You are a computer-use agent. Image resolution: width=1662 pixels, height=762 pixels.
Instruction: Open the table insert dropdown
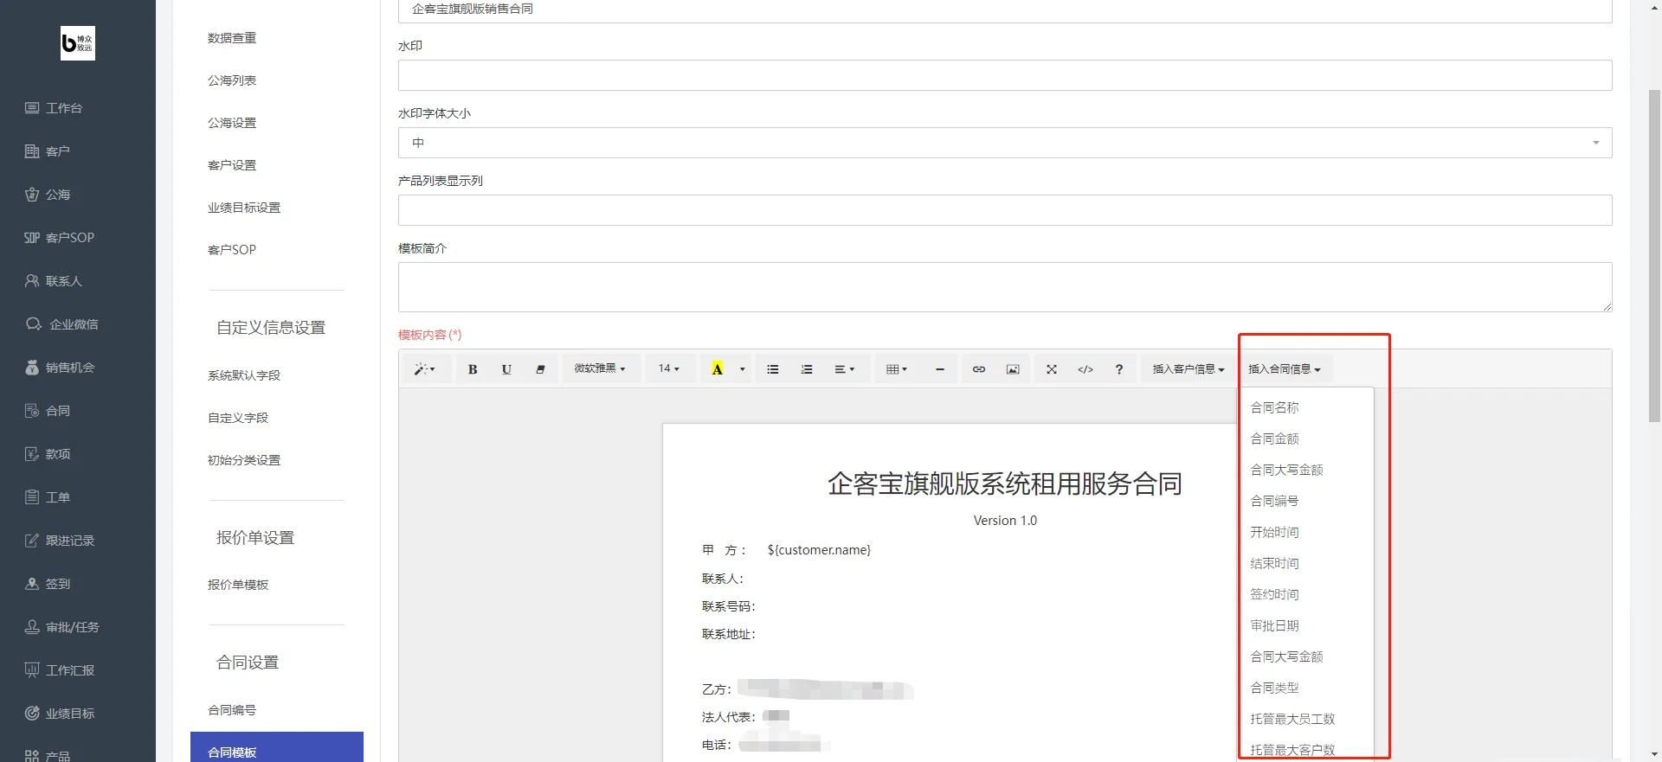[x=897, y=369]
